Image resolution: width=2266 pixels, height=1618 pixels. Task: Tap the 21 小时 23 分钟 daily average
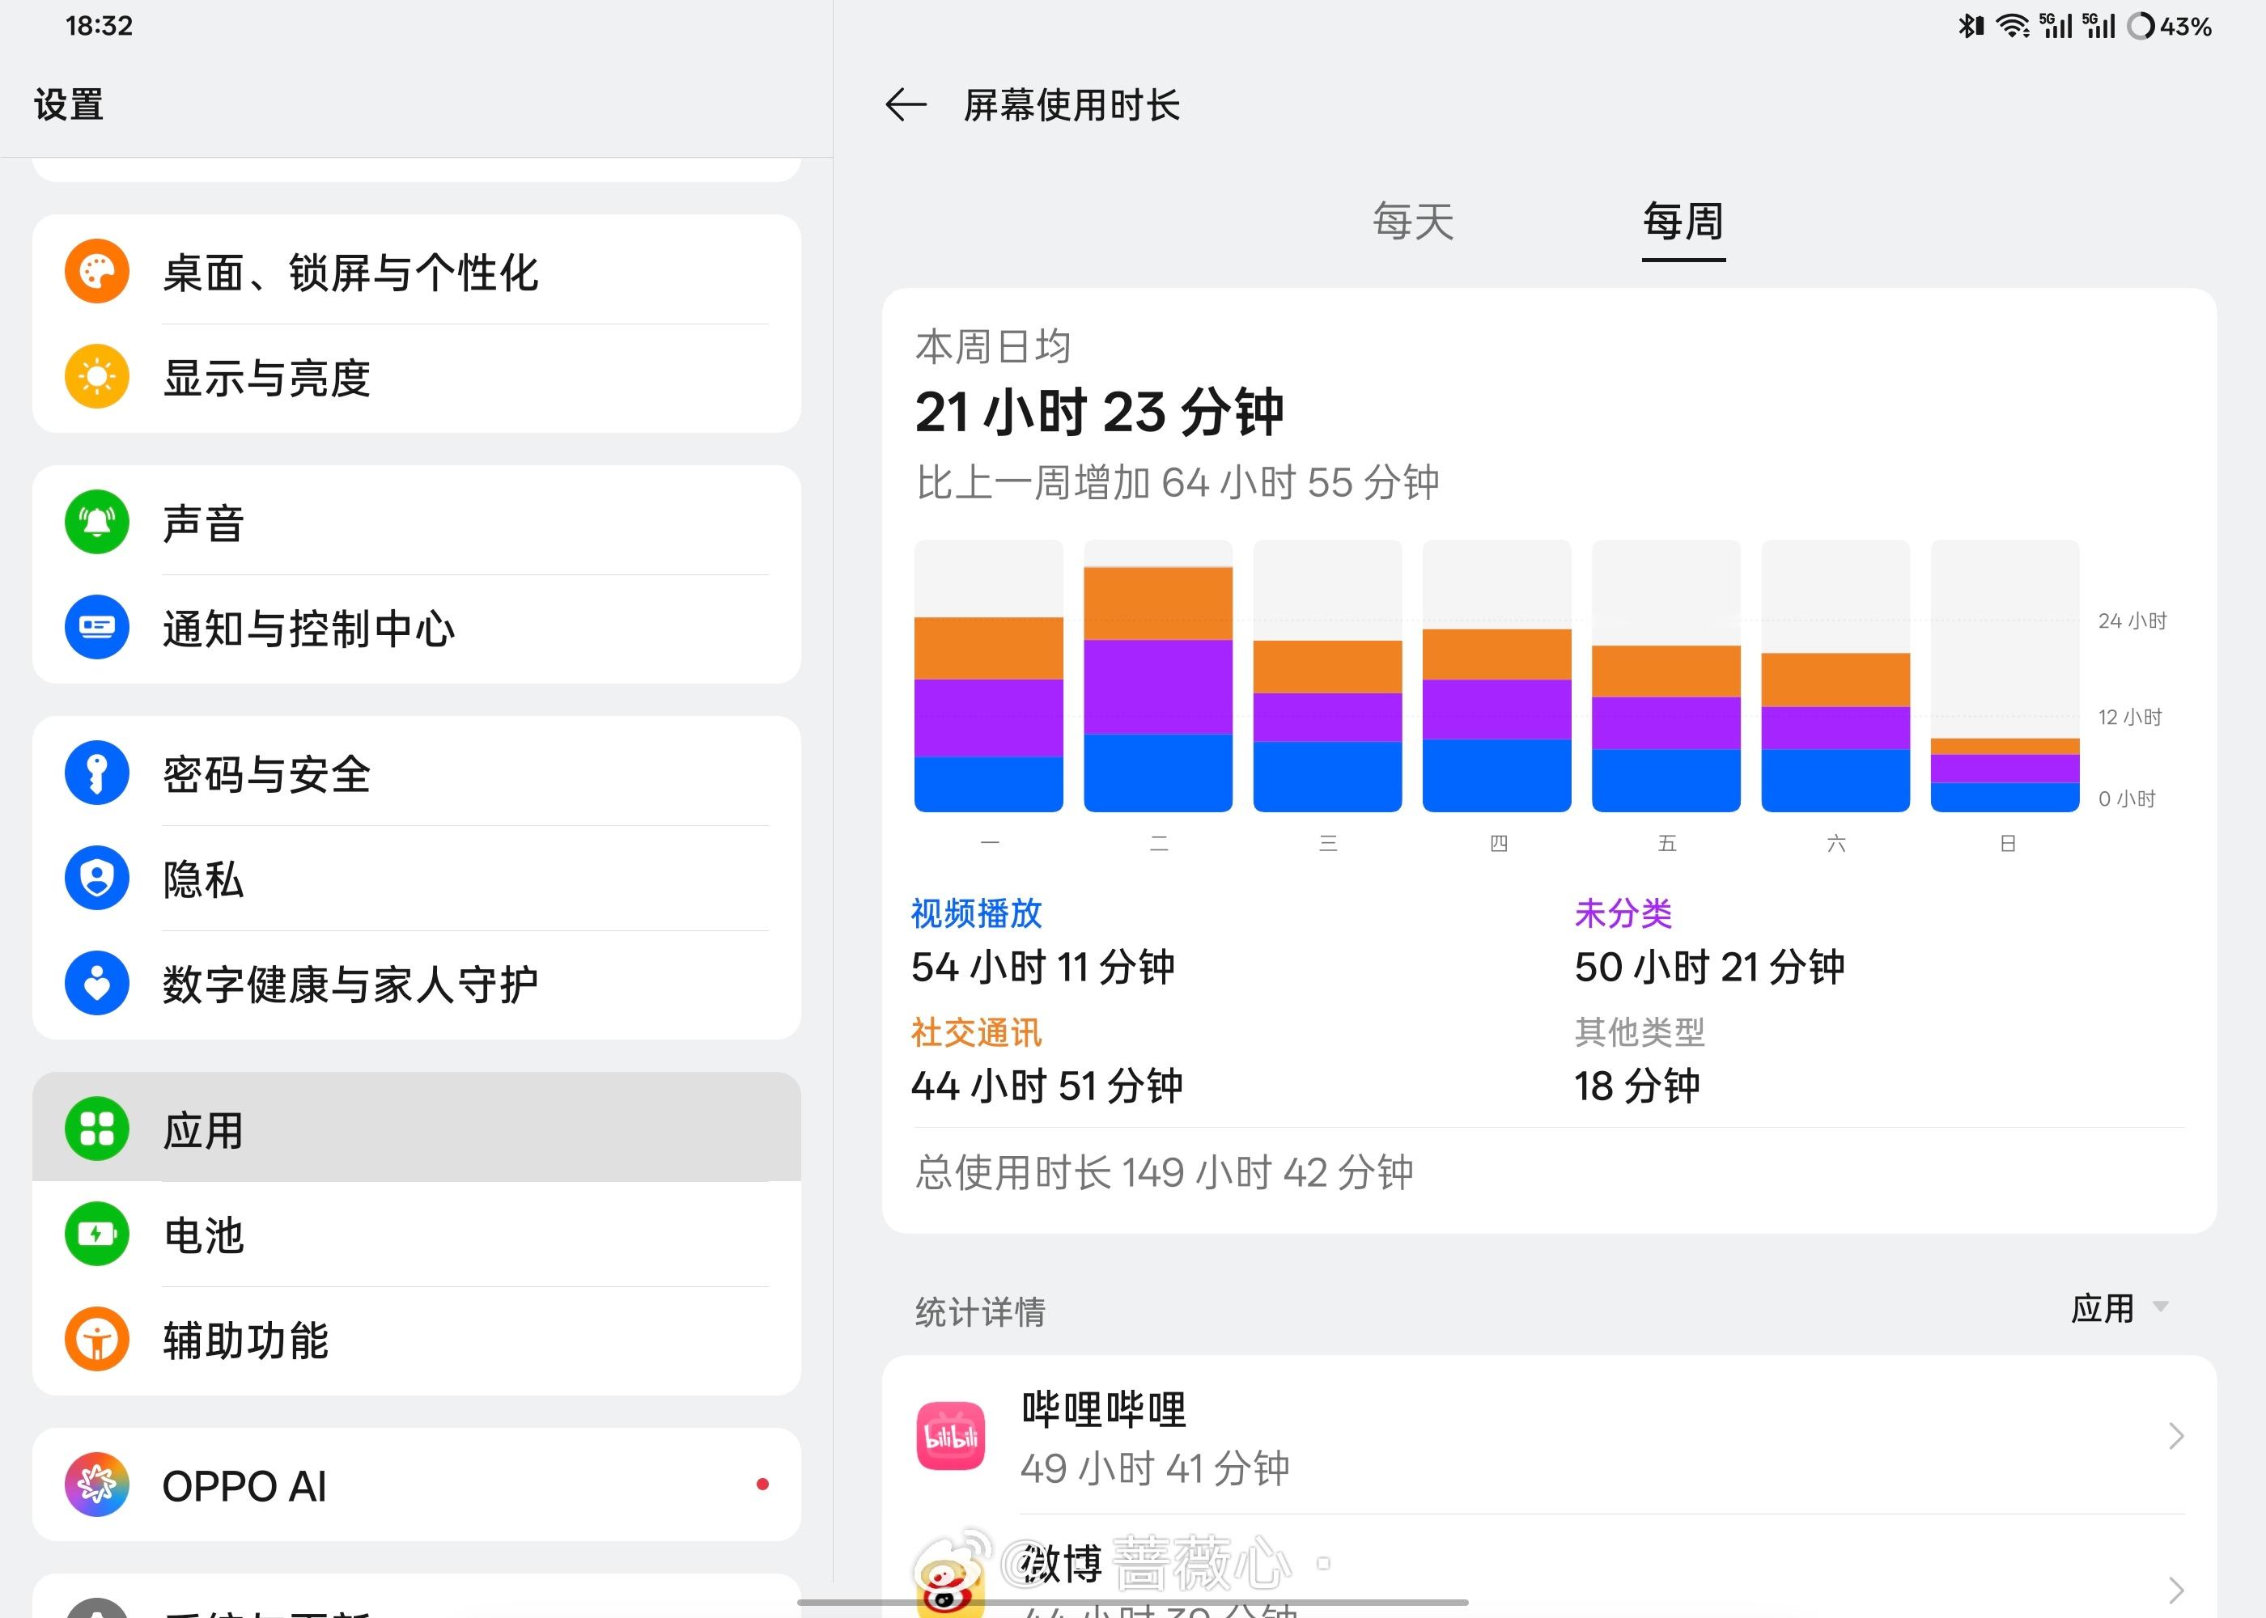point(1099,413)
